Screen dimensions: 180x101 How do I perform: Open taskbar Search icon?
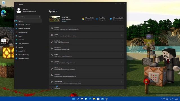(78, 99)
